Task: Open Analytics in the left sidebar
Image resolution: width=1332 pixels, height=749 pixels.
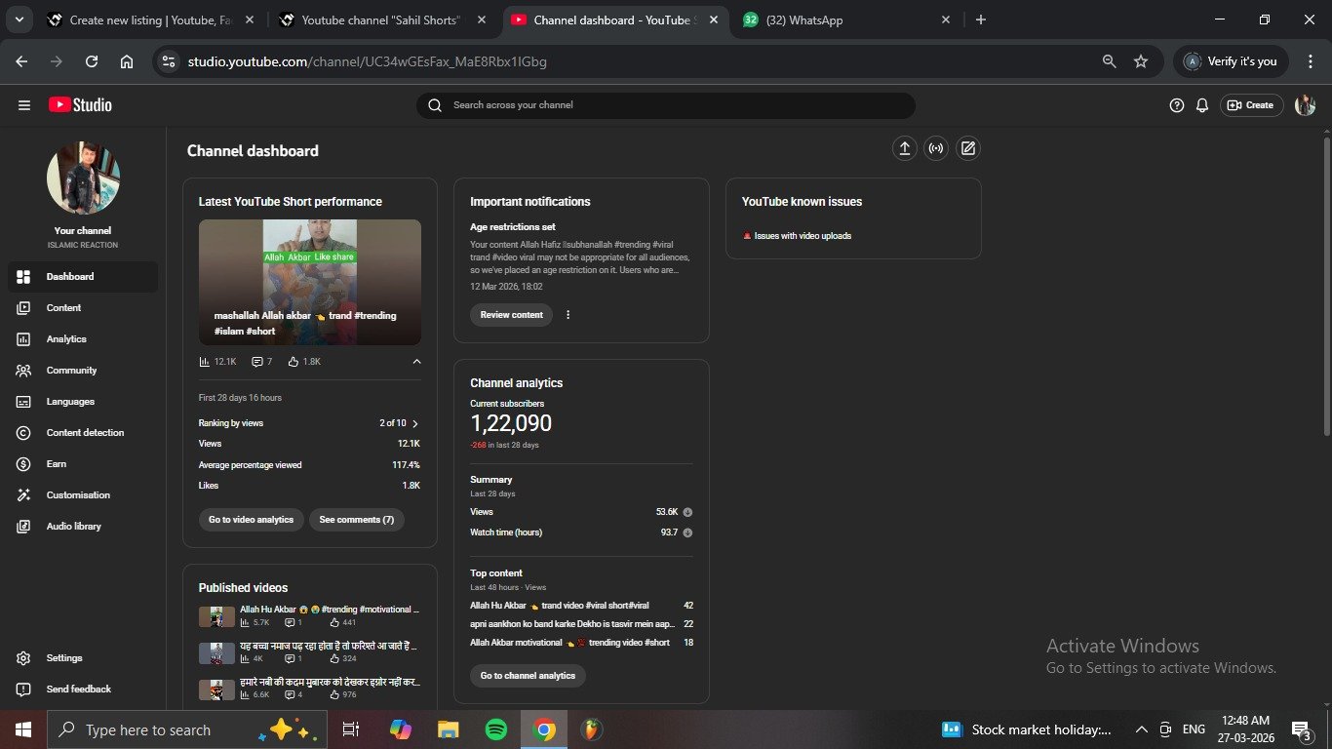Action: [x=66, y=339]
